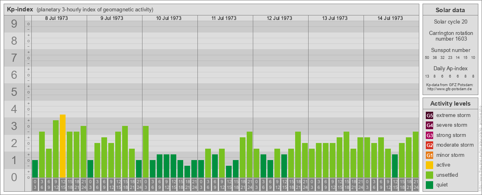The height and width of the screenshot is (195, 482).
Task: Click the G1 minor storm legend icon
Action: point(429,155)
